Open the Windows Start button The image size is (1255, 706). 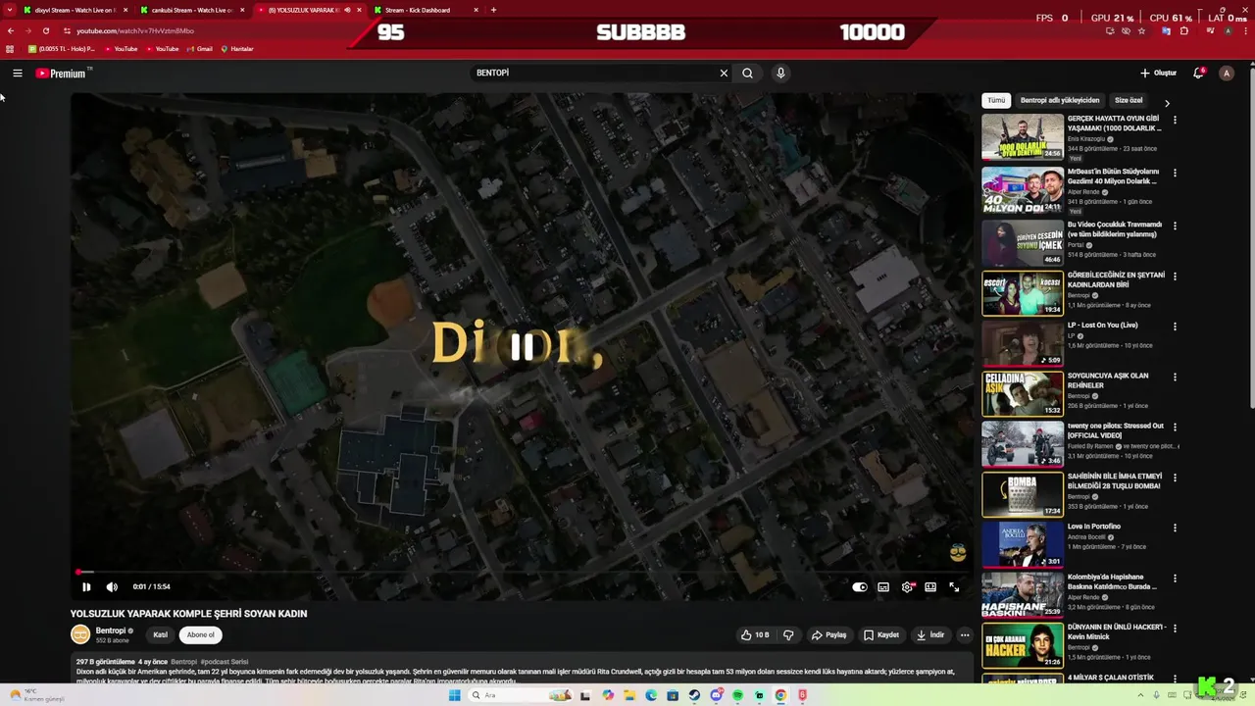point(454,695)
